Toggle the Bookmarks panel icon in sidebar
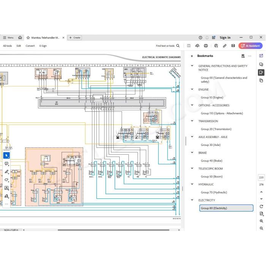266x266 pixels. pos(261,73)
